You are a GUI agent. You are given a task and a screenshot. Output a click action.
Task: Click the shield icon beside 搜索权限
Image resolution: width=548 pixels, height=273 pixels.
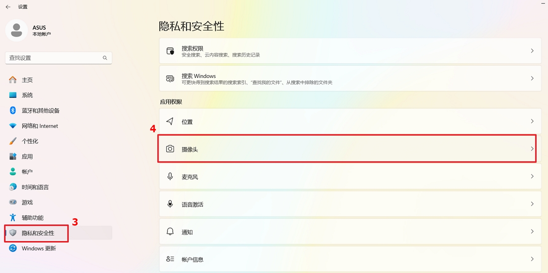[x=170, y=51]
